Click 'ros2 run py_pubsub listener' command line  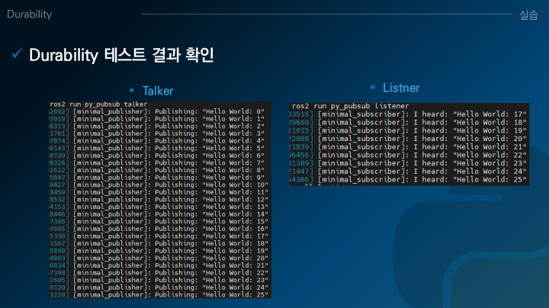pyautogui.click(x=350, y=106)
